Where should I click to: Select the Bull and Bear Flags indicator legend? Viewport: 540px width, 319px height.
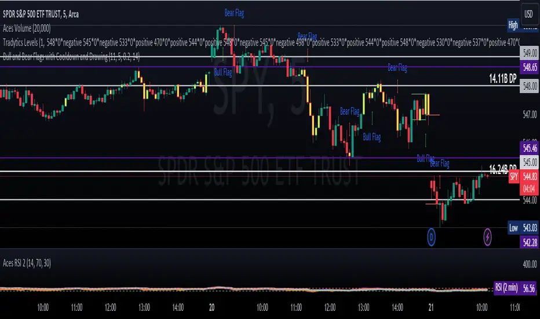click(71, 57)
